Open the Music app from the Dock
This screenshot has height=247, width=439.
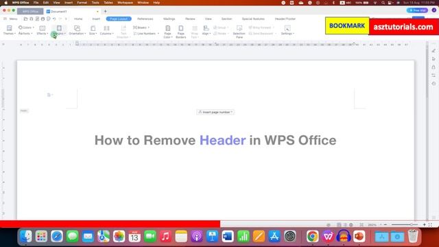(x=165, y=236)
